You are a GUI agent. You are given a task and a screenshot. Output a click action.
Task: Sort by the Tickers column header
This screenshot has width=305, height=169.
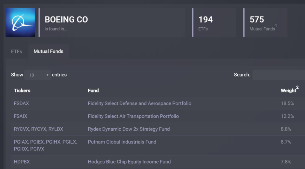tap(22, 91)
